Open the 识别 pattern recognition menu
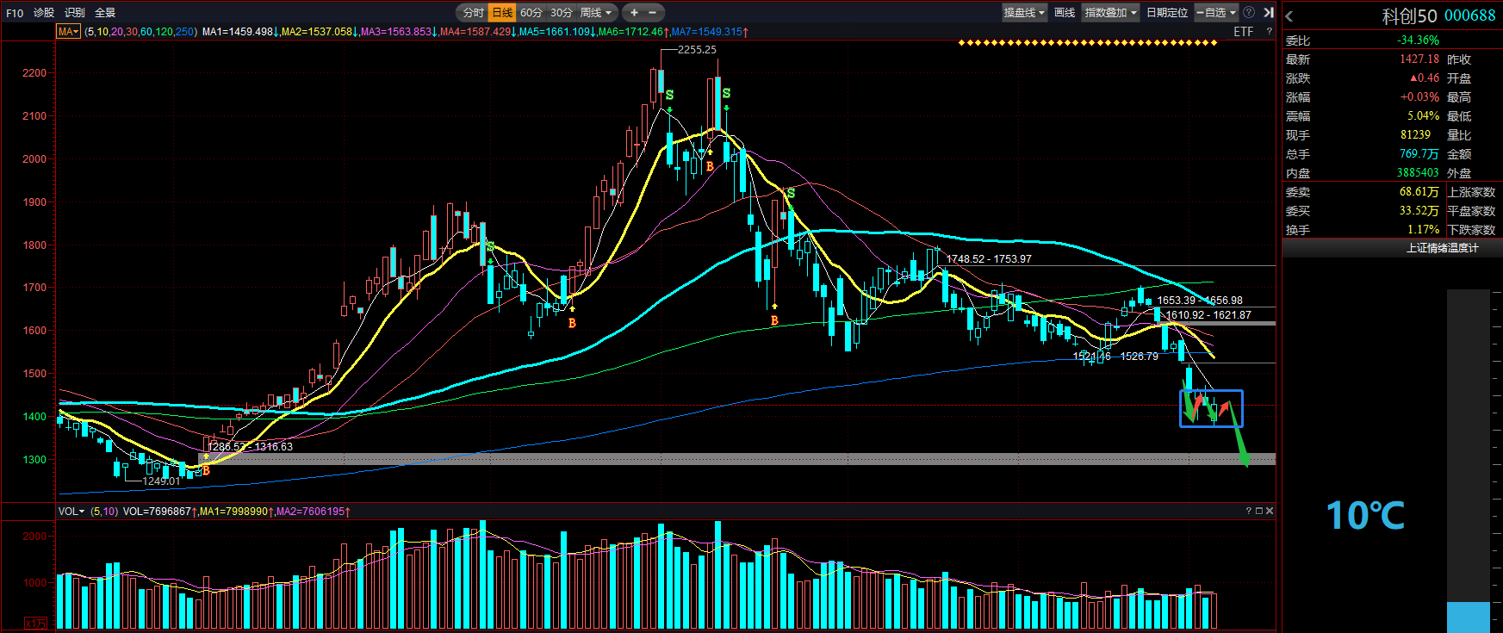1503x633 pixels. [x=75, y=13]
